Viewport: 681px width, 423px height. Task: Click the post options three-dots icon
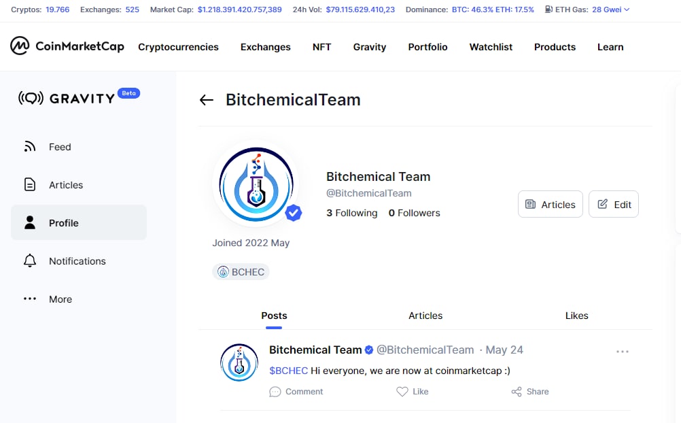[623, 352]
